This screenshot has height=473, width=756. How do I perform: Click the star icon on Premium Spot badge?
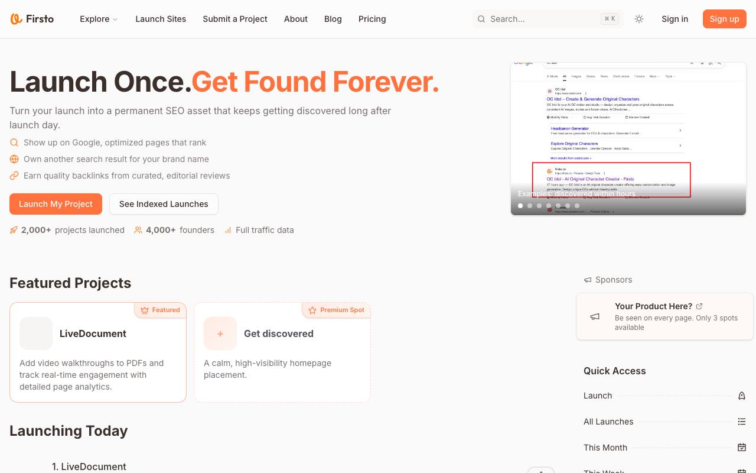[313, 310]
